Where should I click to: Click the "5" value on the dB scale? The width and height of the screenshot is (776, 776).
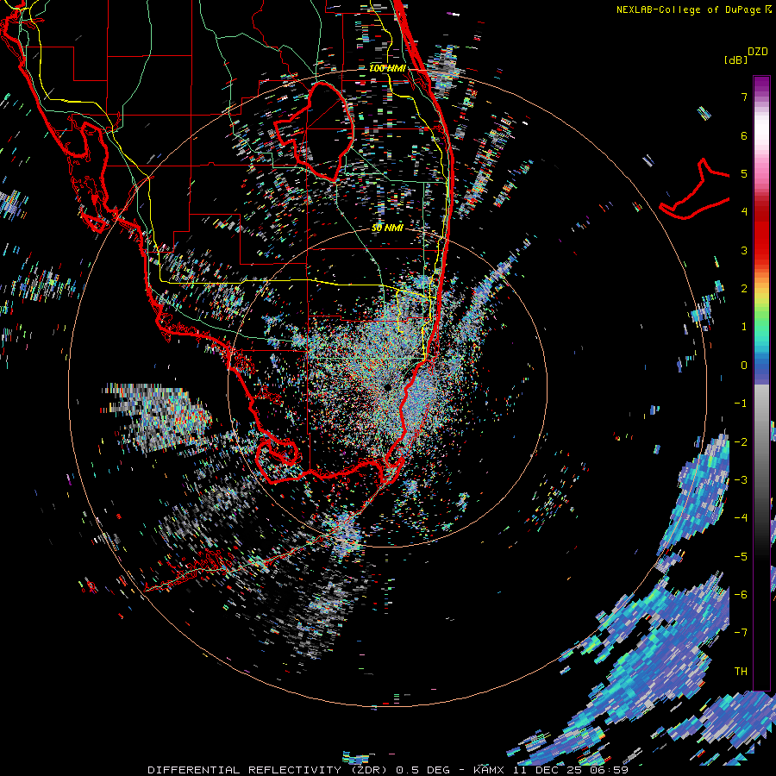point(744,173)
